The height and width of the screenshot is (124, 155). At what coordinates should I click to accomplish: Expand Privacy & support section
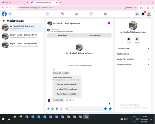tap(133, 64)
